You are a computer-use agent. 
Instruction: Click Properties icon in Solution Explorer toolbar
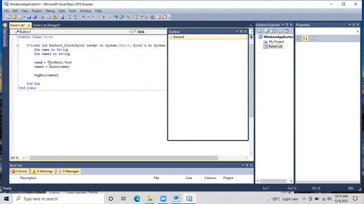pos(259,31)
